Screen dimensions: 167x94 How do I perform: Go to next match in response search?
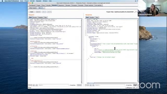coord(93,85)
